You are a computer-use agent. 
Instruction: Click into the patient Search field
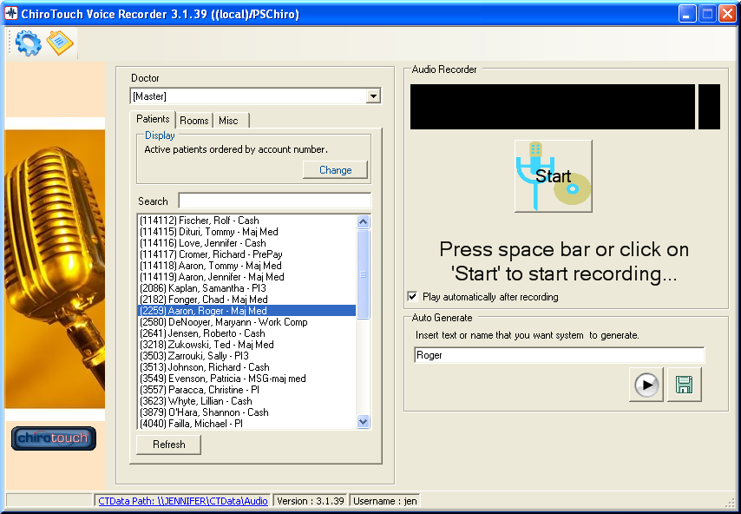point(274,201)
